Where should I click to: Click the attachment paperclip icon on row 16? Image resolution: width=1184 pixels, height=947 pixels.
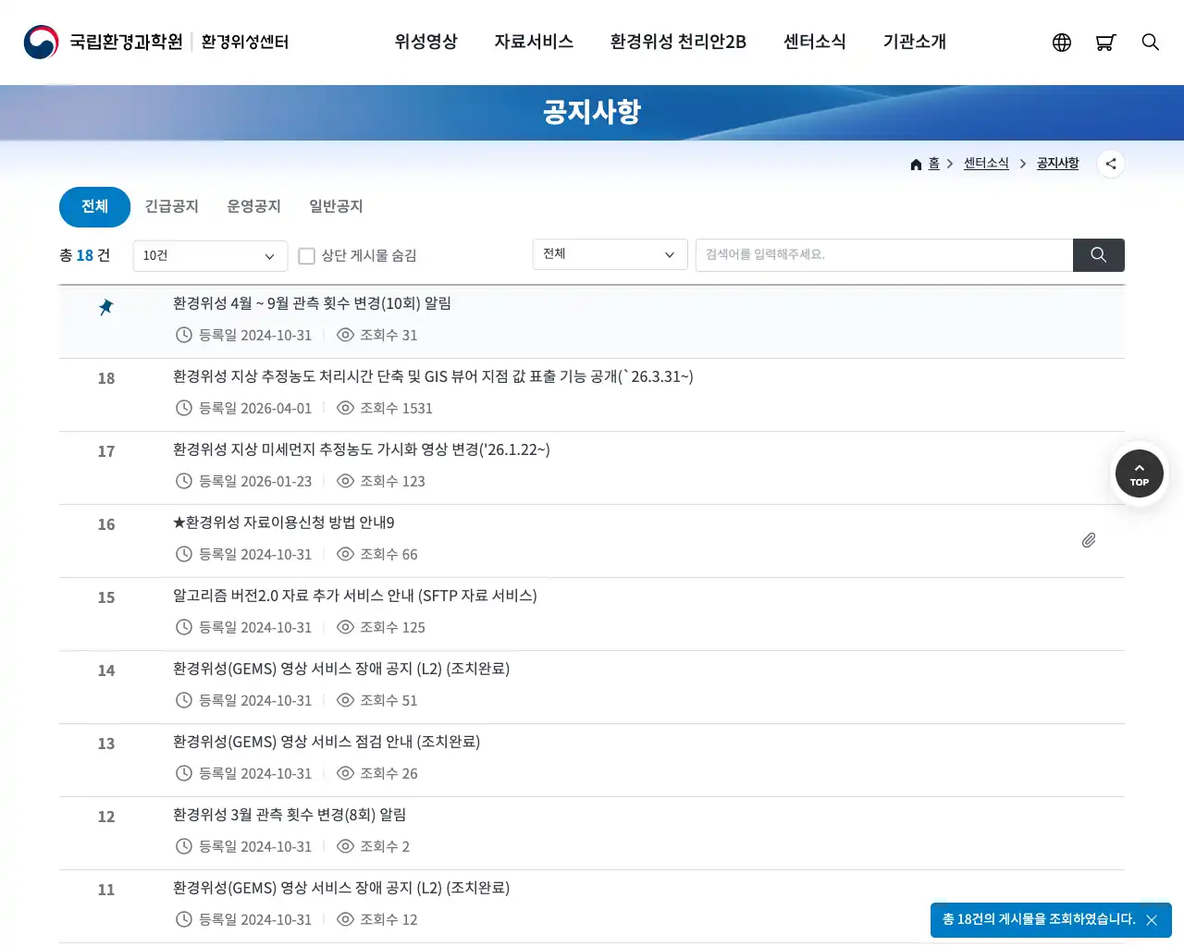click(x=1089, y=540)
